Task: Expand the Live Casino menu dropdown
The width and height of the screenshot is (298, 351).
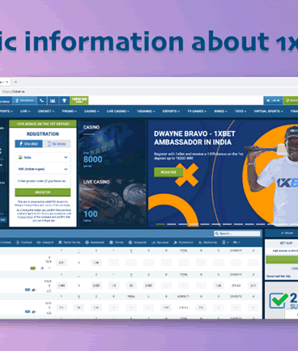Action: point(117,111)
